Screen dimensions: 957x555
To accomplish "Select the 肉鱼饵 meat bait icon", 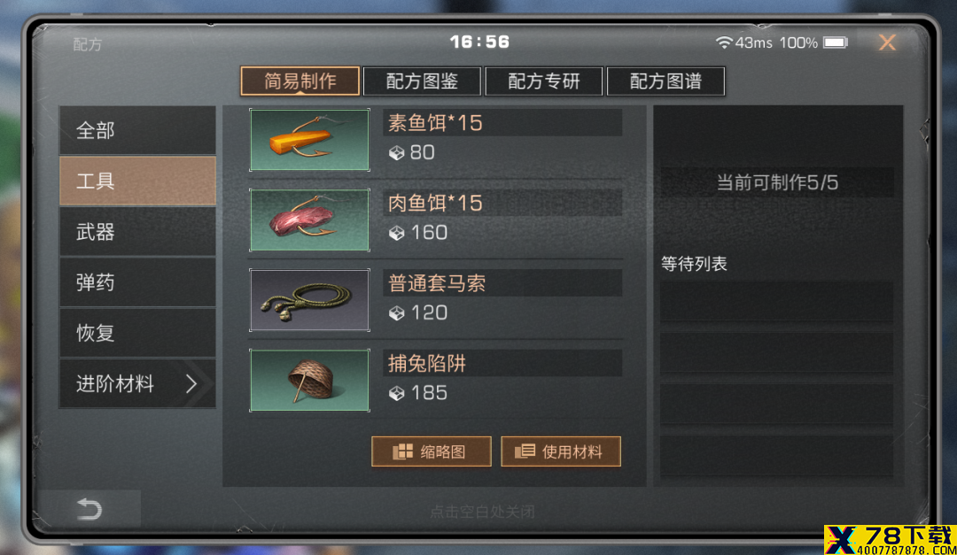I will pos(309,220).
